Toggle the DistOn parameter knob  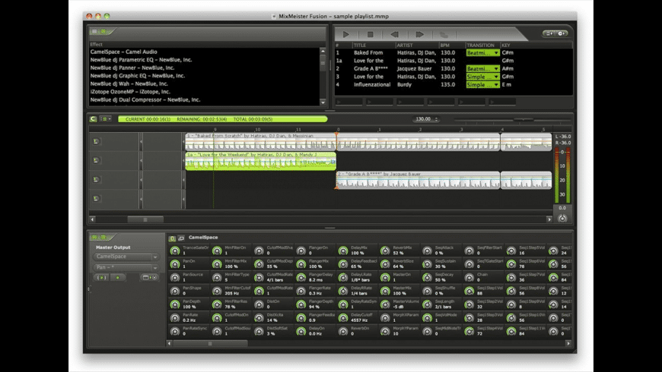[259, 303]
